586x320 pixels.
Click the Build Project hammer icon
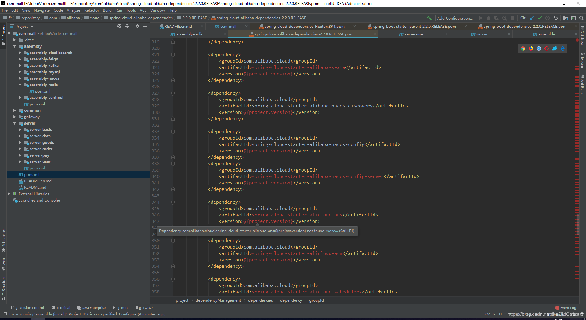(x=429, y=18)
